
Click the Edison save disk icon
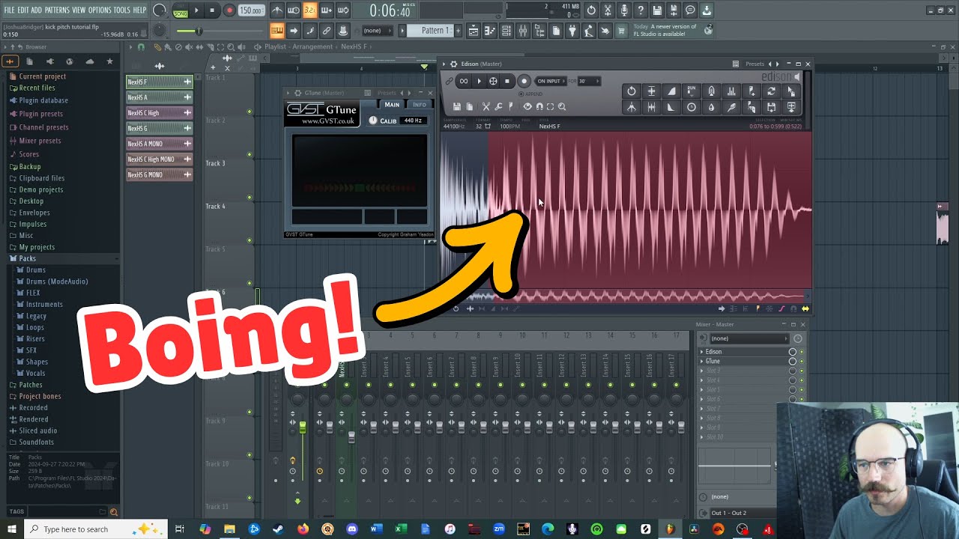[x=457, y=106]
